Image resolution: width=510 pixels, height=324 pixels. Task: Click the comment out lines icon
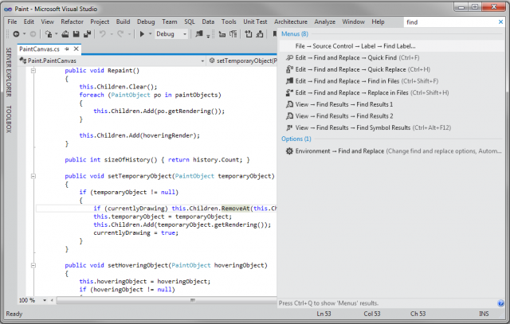point(249,33)
